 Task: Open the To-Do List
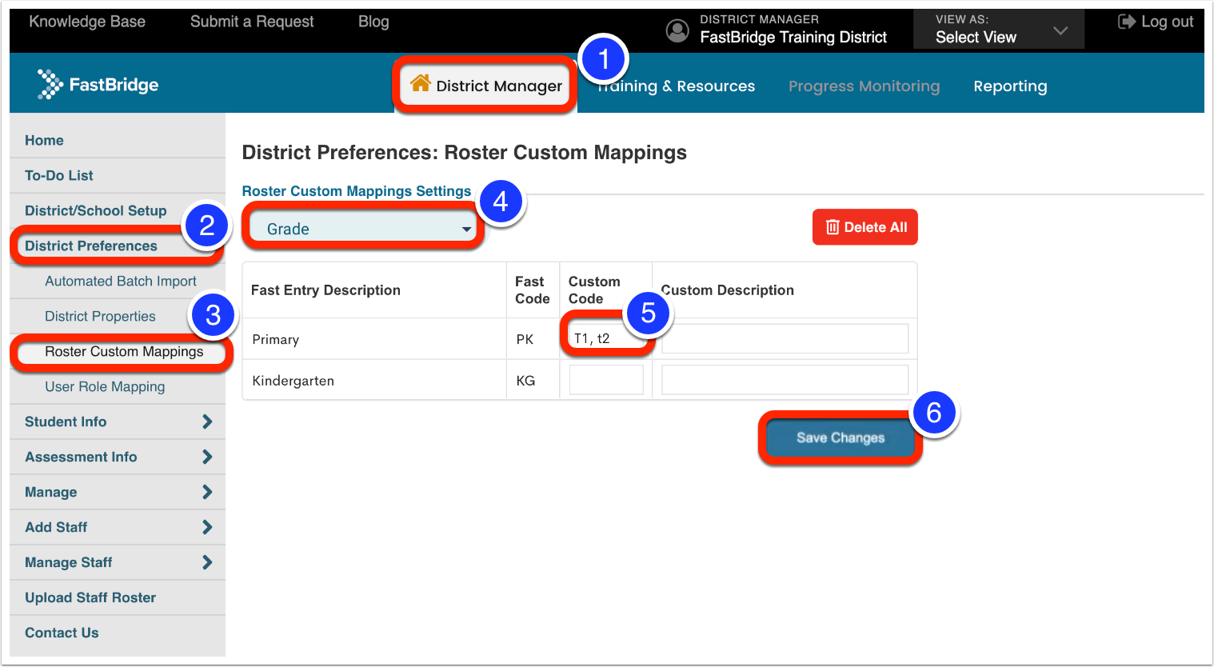coord(58,175)
